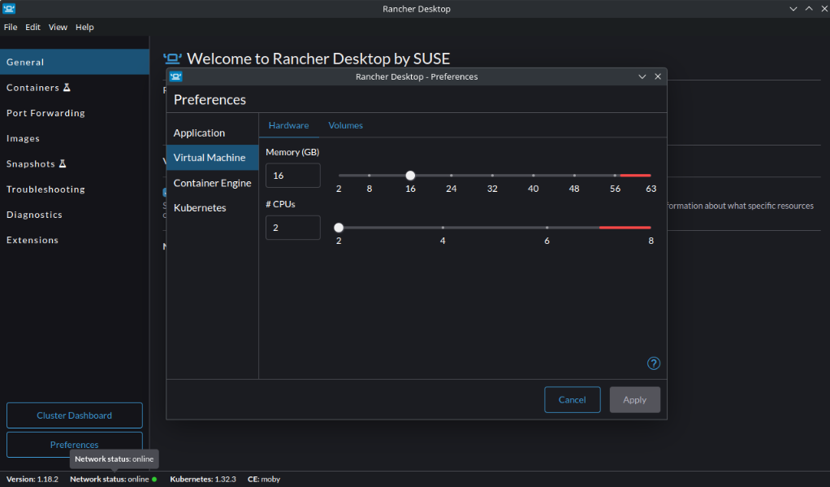Close the Preferences dialog window
This screenshot has height=487, width=830.
(658, 76)
